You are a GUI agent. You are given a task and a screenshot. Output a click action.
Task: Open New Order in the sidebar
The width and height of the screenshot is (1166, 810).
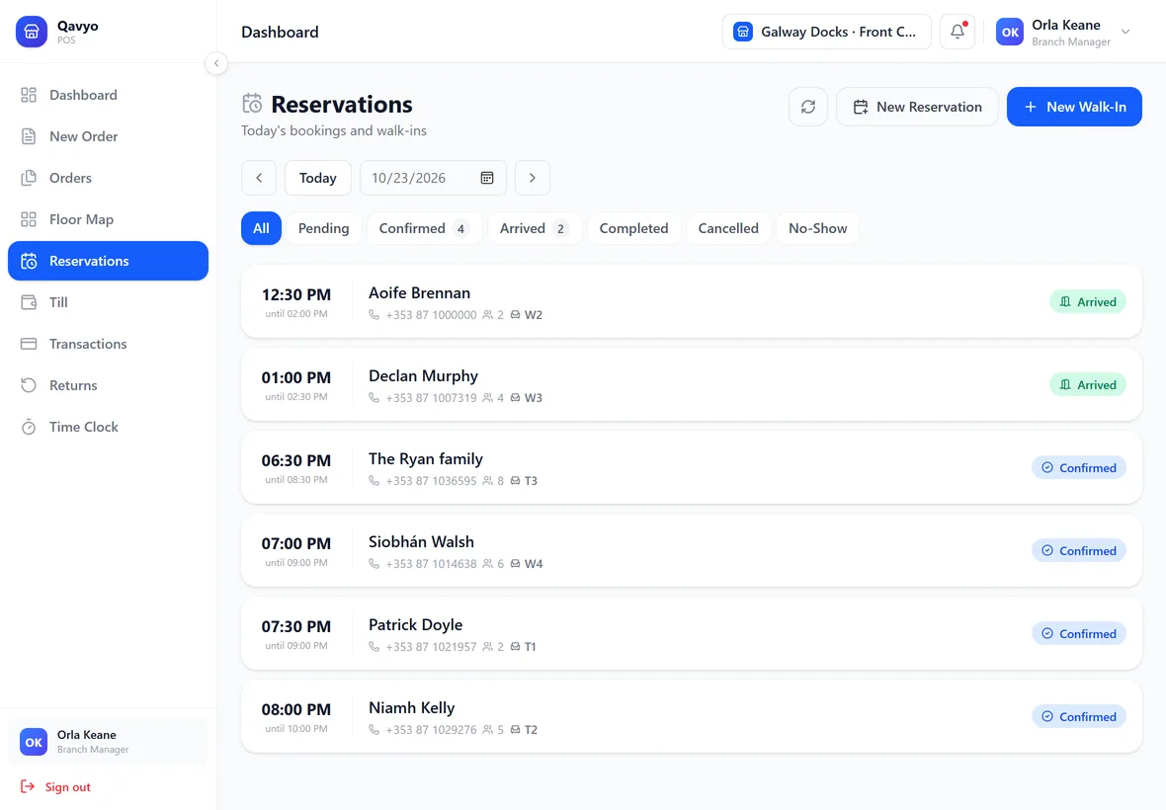coord(108,136)
